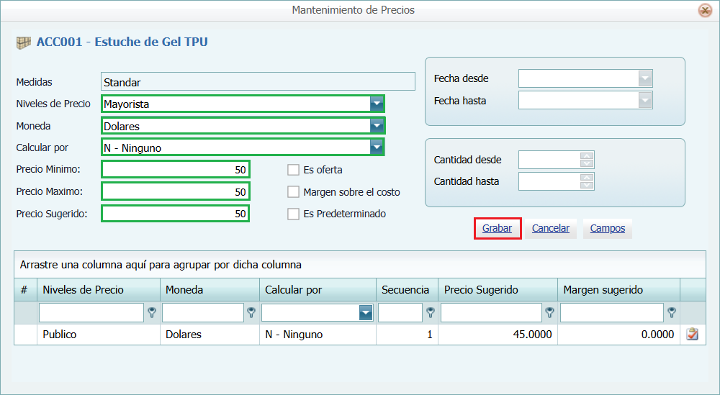This screenshot has height=395, width=720.
Task: Enable the Es oferta checkbox
Action: (x=293, y=171)
